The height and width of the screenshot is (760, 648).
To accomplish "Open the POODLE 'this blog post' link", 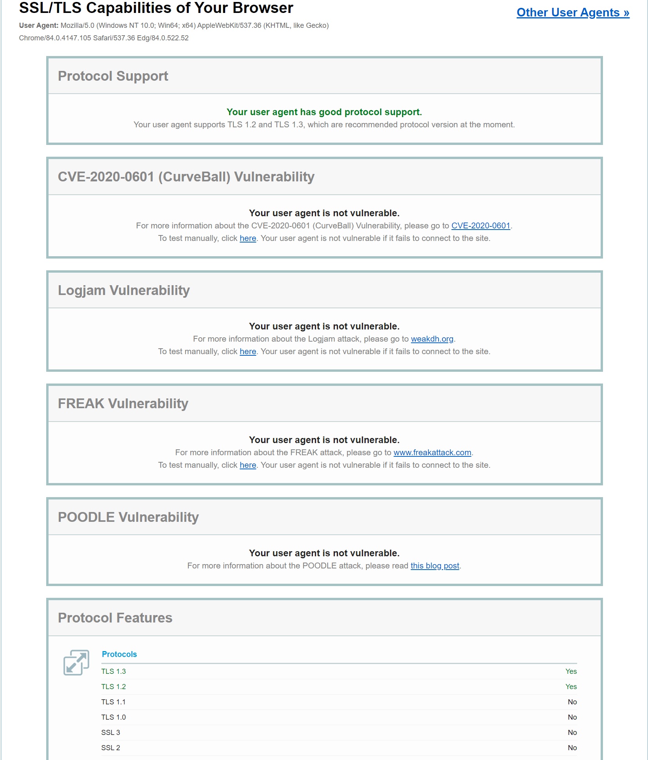I will pos(435,566).
